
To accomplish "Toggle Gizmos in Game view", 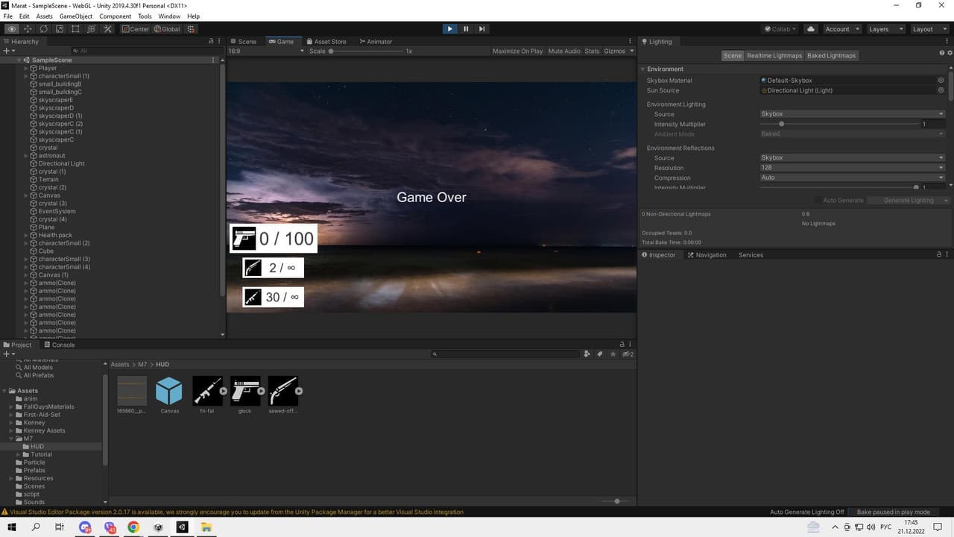I will tap(614, 51).
